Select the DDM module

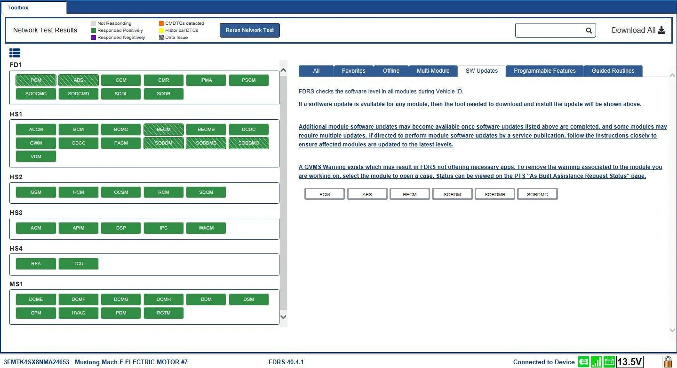206,299
